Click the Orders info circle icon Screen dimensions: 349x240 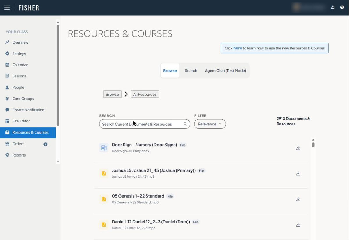click(x=45, y=144)
